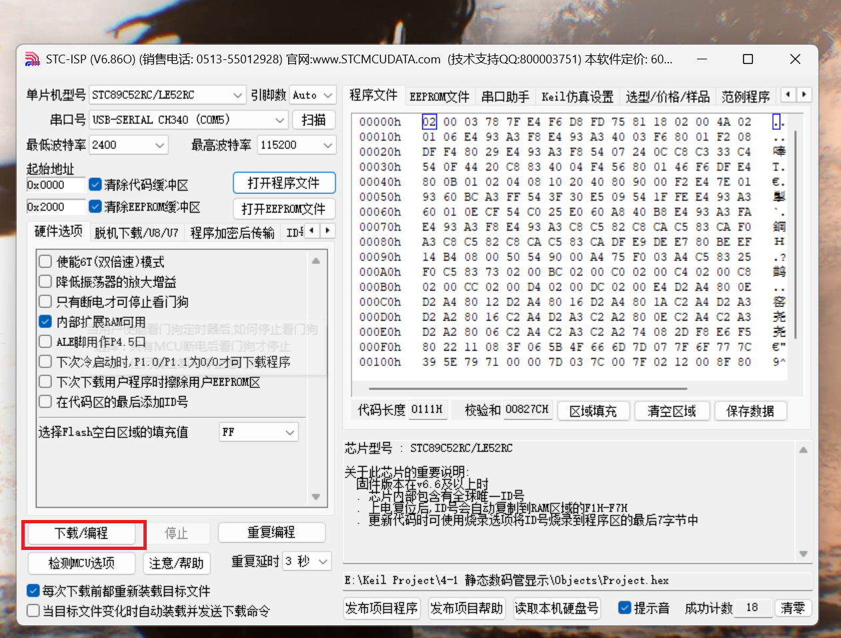Select the 脱机下载/U8/U7 tab

(x=137, y=233)
